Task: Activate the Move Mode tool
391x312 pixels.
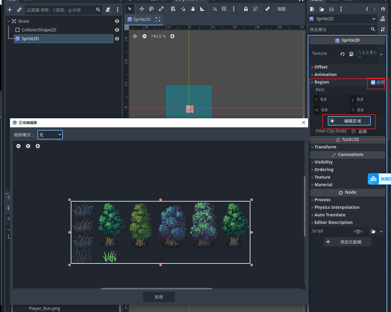Action: [142, 9]
